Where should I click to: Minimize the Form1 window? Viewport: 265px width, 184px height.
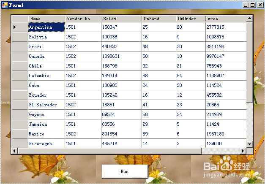[x=246, y=5]
